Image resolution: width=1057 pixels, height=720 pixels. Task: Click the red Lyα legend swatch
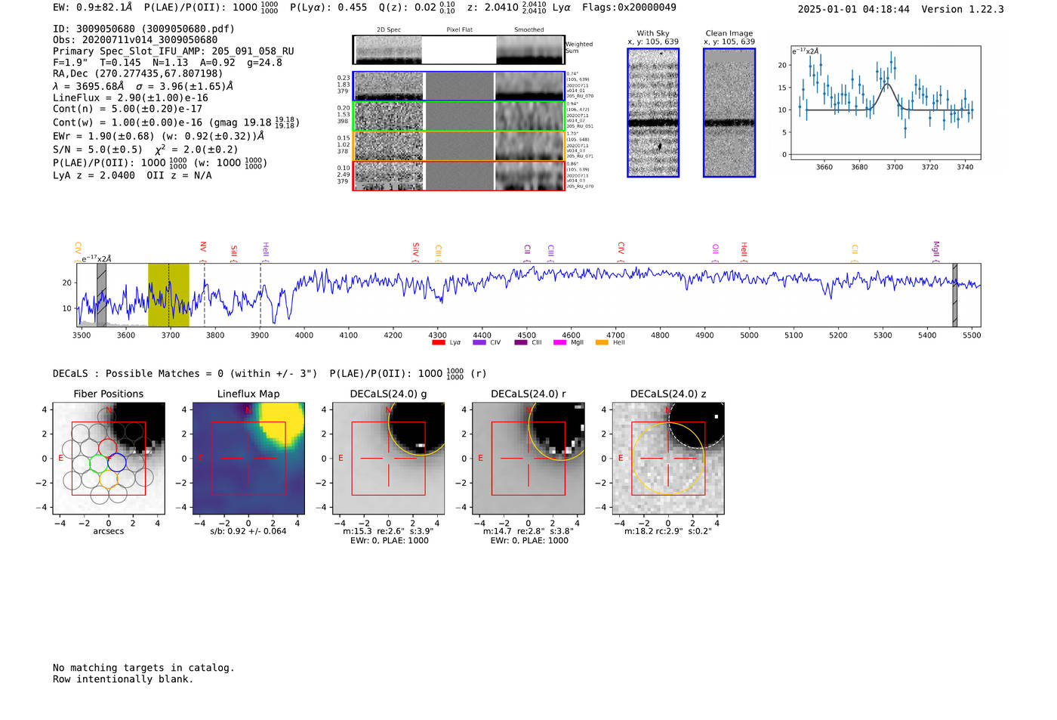(438, 342)
